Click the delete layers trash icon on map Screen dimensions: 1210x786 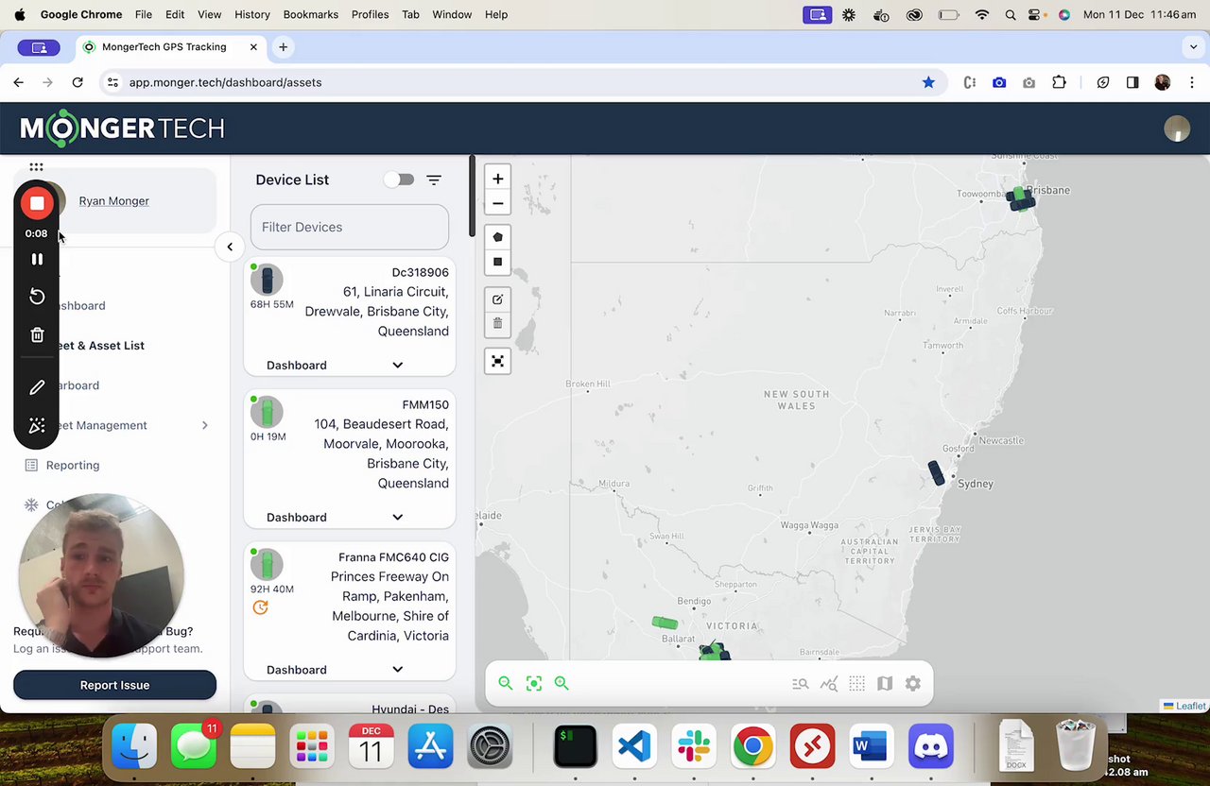click(497, 323)
